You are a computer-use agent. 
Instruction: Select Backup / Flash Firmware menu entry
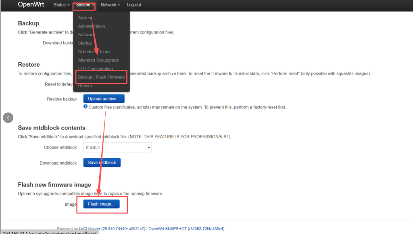click(x=101, y=77)
